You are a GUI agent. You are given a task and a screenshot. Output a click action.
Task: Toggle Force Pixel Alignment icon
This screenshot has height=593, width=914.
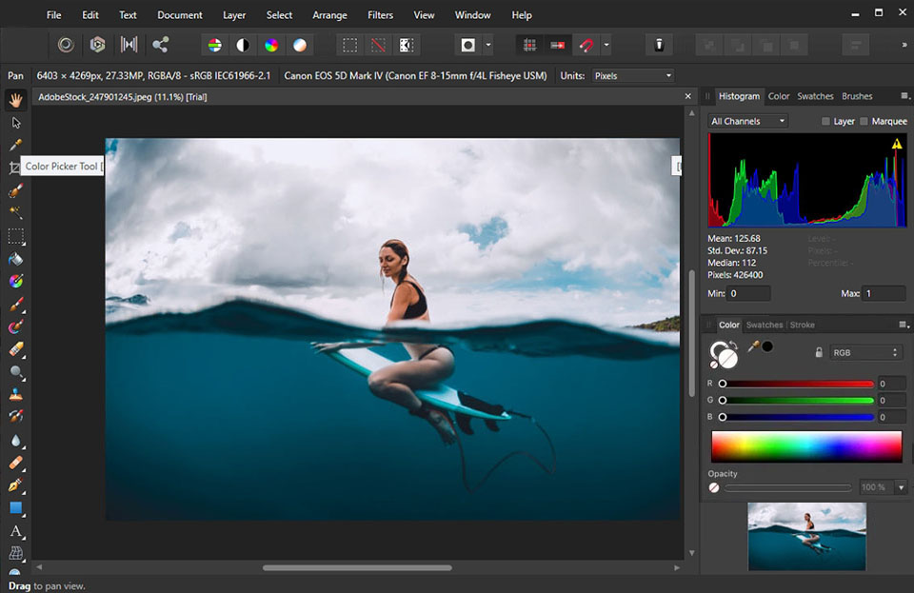click(558, 46)
